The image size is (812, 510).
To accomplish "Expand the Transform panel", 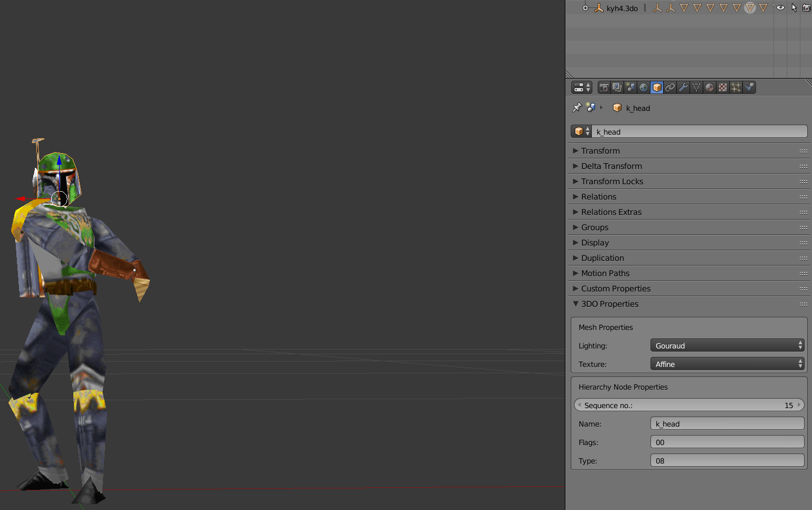I will point(688,151).
